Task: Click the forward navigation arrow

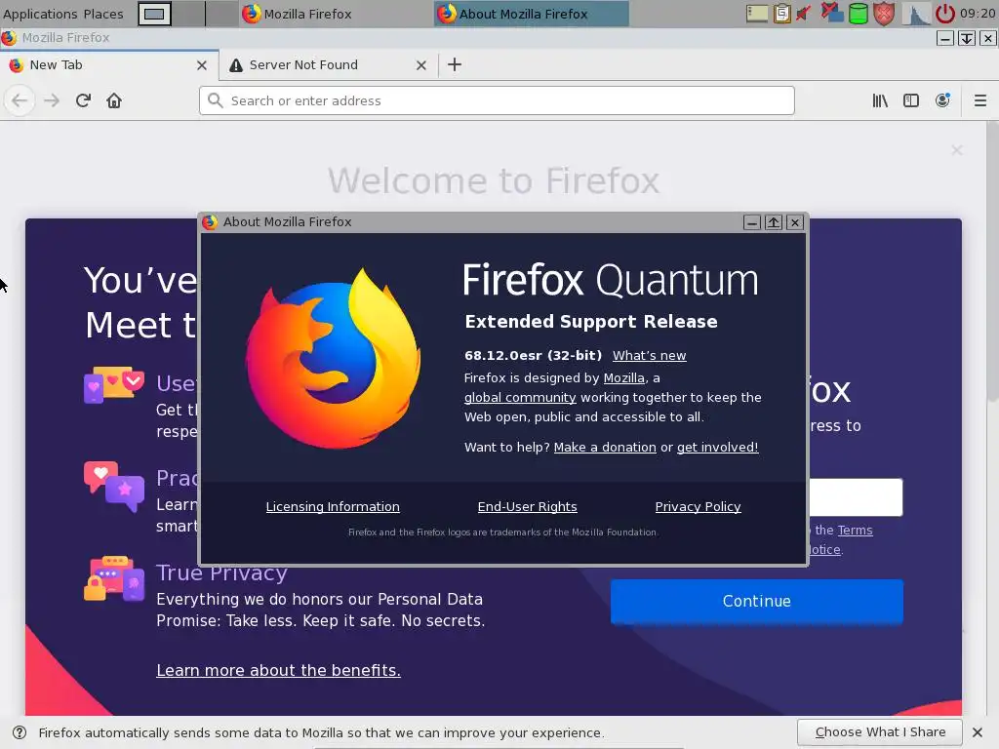Action: point(52,100)
